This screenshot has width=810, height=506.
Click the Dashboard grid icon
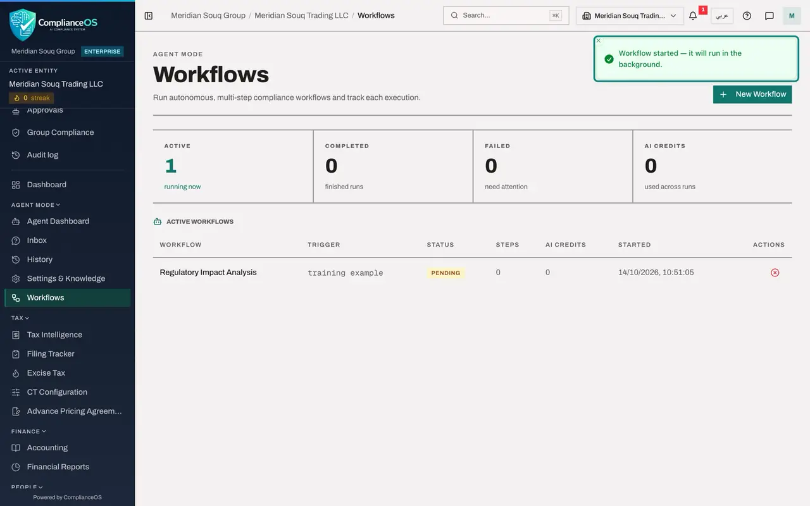pos(16,185)
